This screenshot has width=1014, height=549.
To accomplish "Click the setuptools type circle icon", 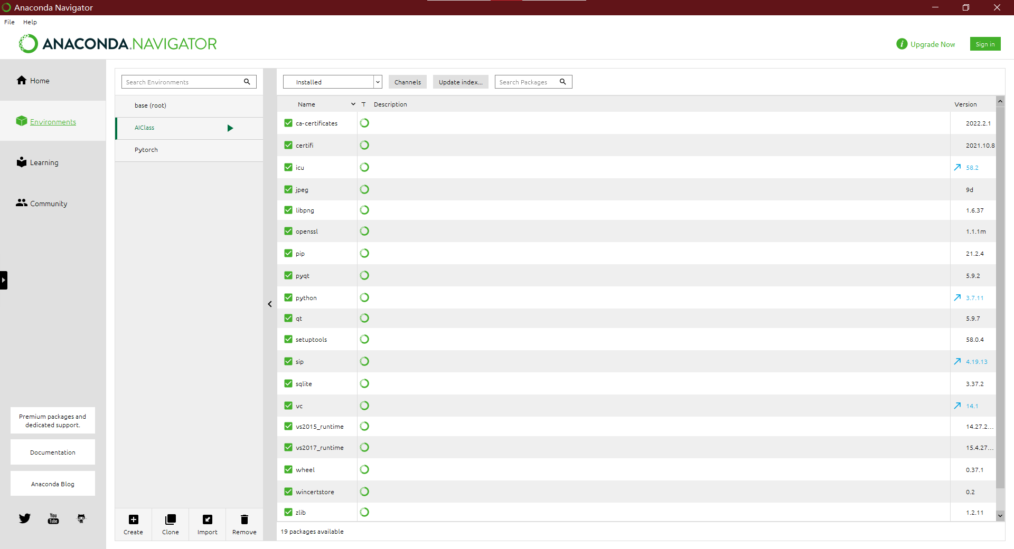I will click(x=364, y=339).
